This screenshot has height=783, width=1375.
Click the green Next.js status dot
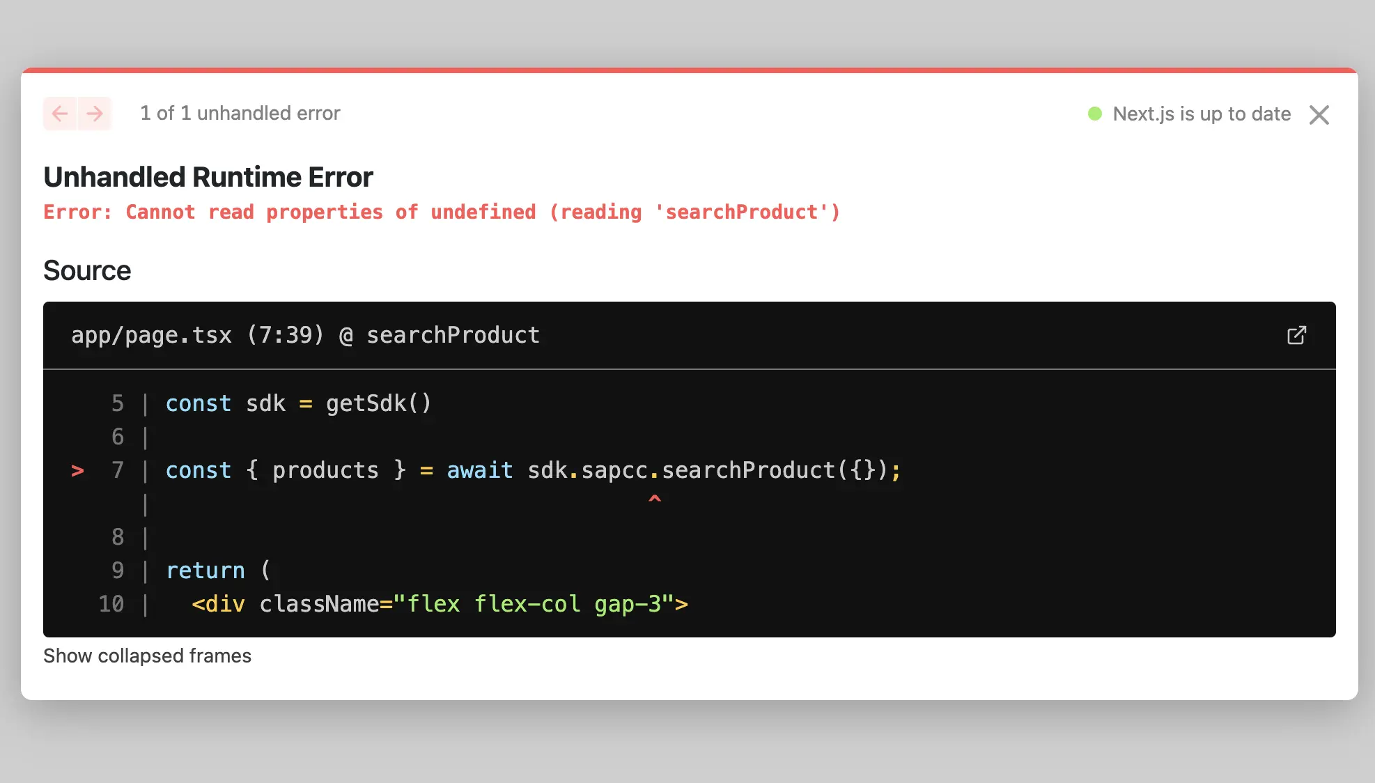coord(1096,112)
